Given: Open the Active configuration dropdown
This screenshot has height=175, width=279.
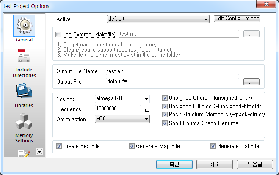Looking at the screenshot, I should (158, 19).
